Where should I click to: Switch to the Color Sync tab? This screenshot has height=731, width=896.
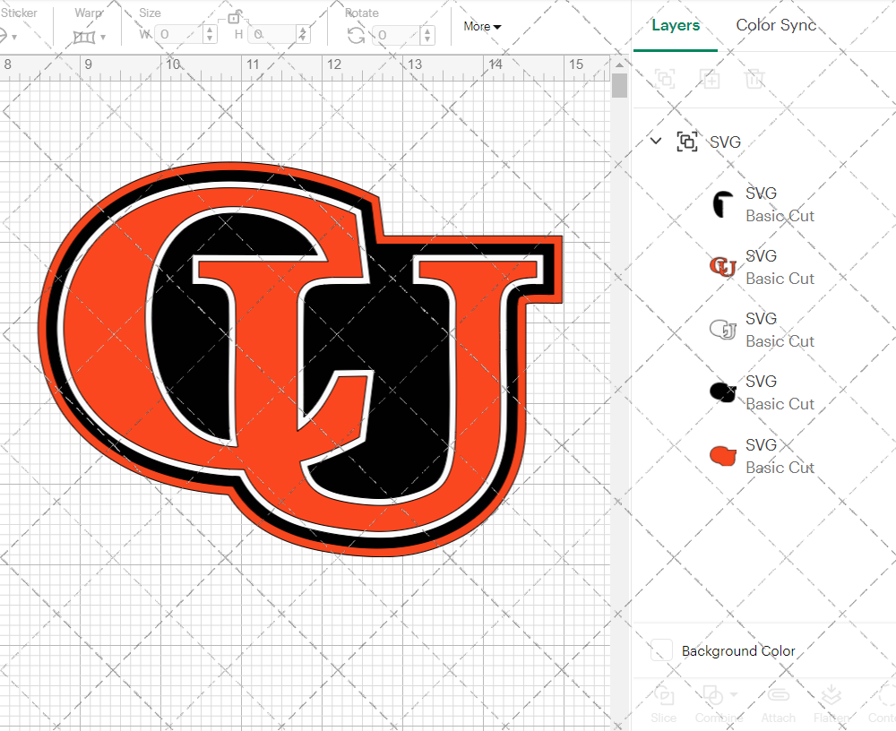[x=776, y=25]
